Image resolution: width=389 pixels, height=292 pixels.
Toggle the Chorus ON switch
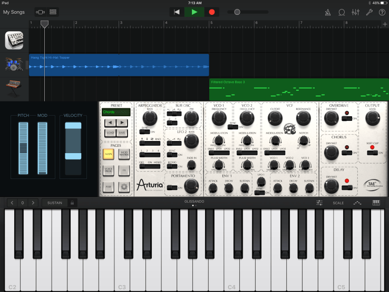pyautogui.click(x=346, y=153)
